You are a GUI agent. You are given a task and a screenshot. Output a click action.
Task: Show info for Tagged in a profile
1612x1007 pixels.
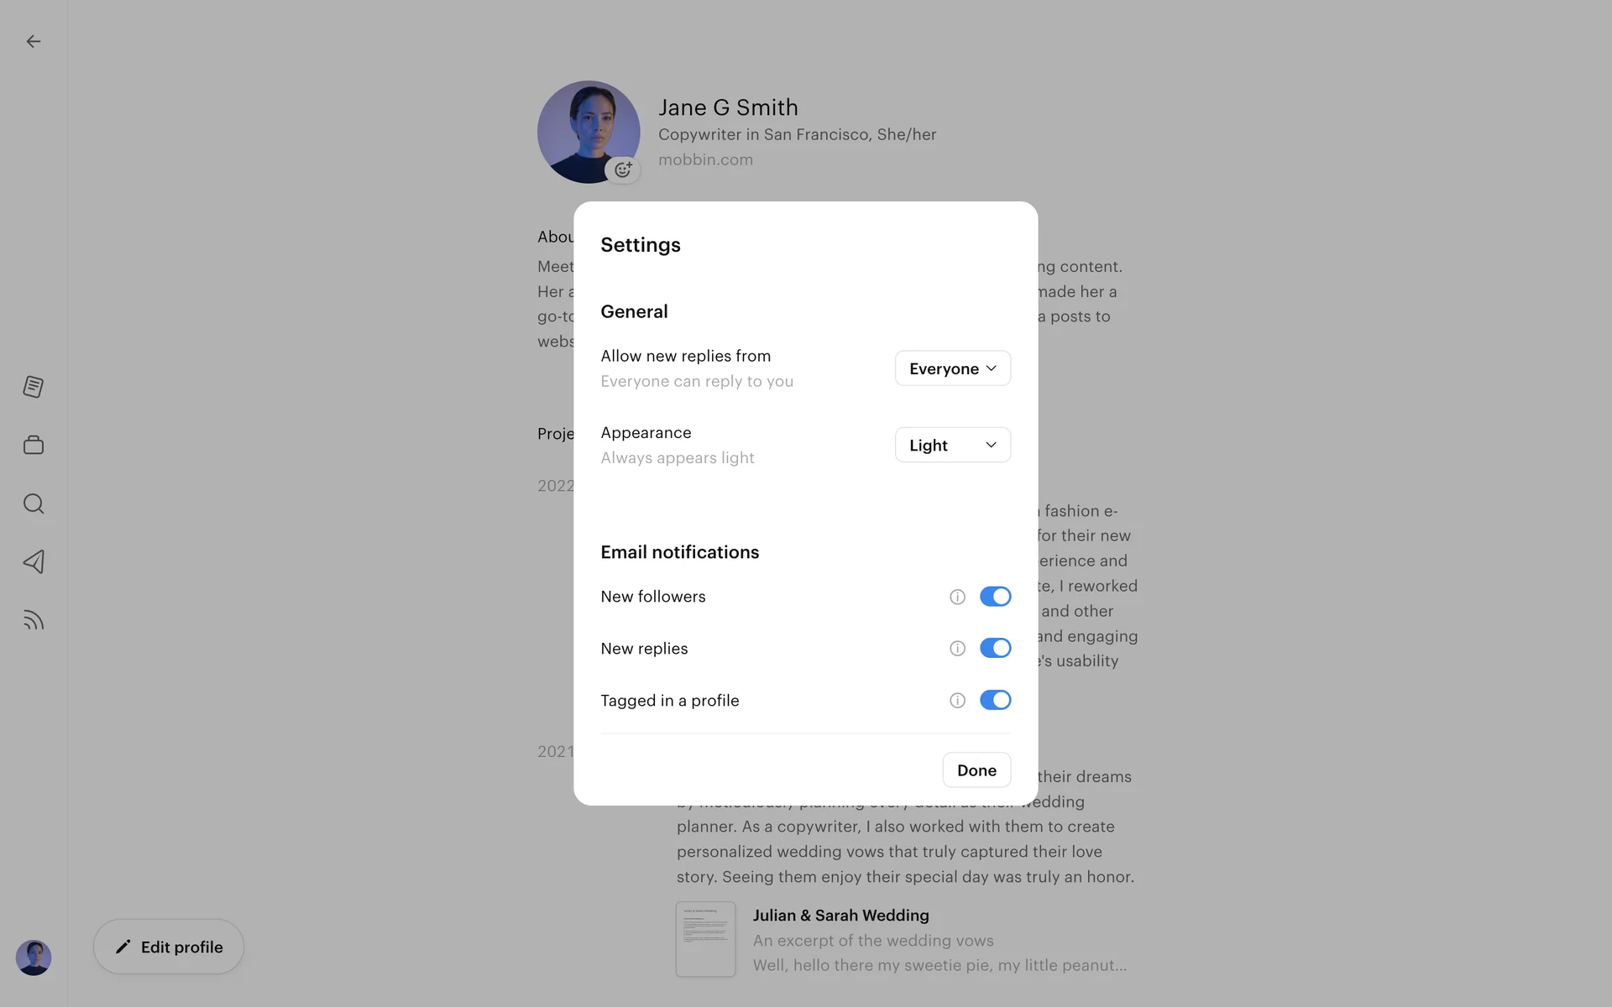click(x=957, y=701)
